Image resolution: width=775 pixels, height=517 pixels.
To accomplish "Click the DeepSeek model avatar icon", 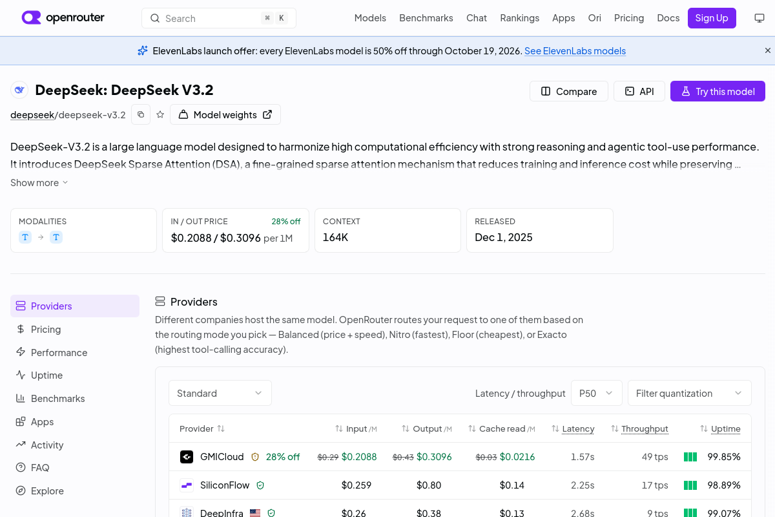I will [19, 90].
